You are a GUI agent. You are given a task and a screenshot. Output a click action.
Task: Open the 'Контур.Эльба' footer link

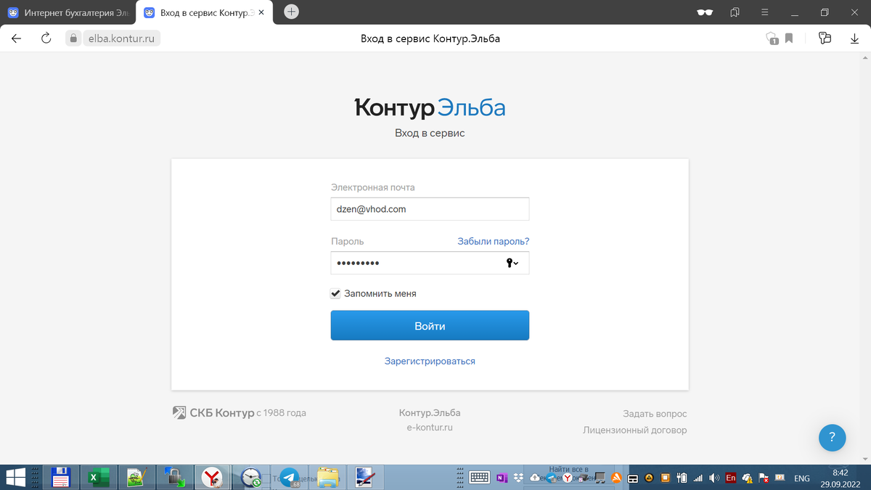[430, 412]
